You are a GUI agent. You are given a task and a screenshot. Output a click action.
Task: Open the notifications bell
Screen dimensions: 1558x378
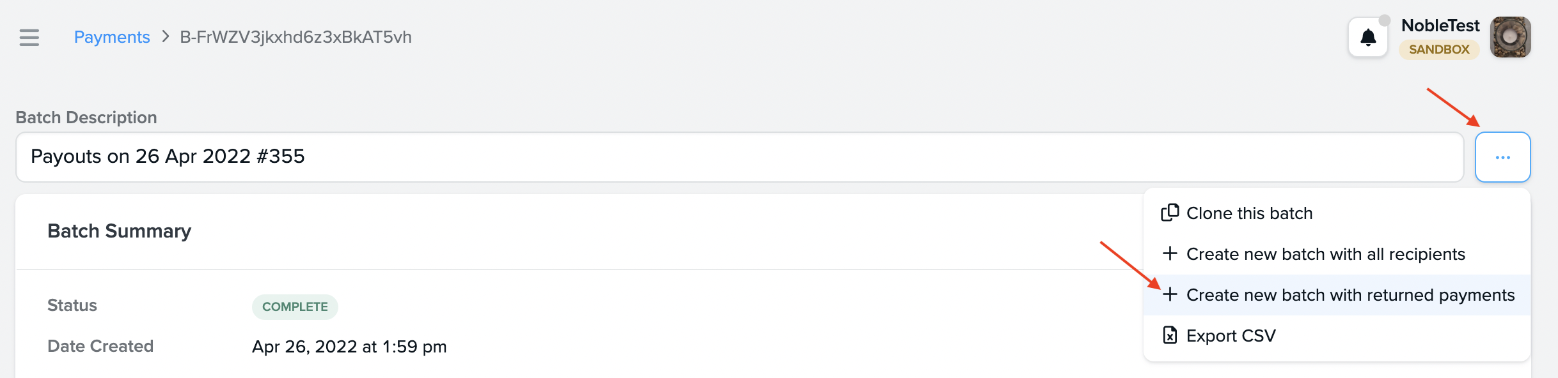(x=1368, y=38)
